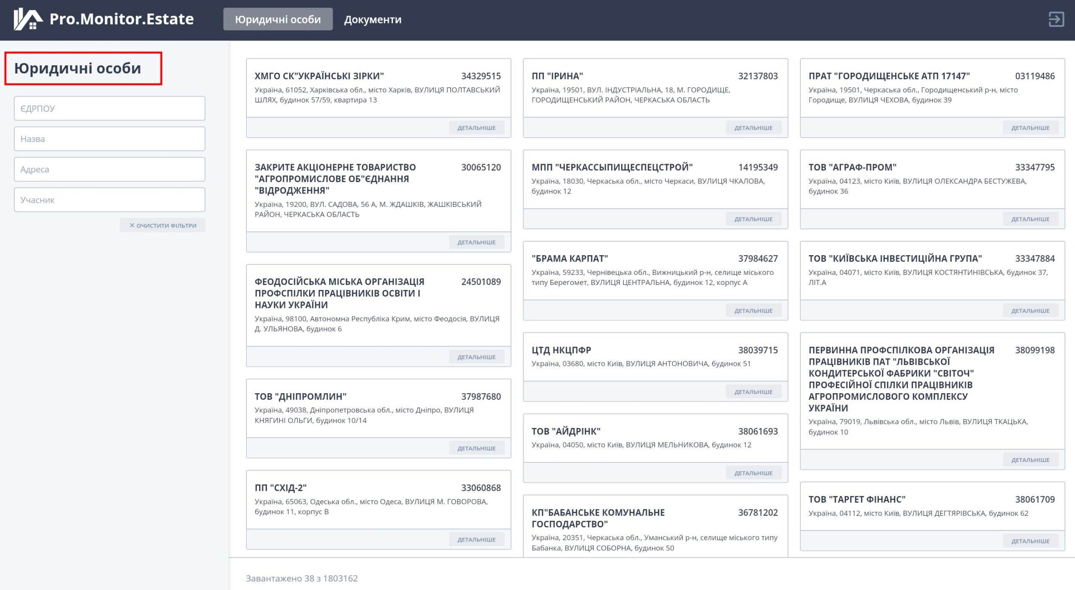This screenshot has height=590, width=1075.
Task: Click the Pro.Monitor.Estate house logo
Action: pos(28,19)
